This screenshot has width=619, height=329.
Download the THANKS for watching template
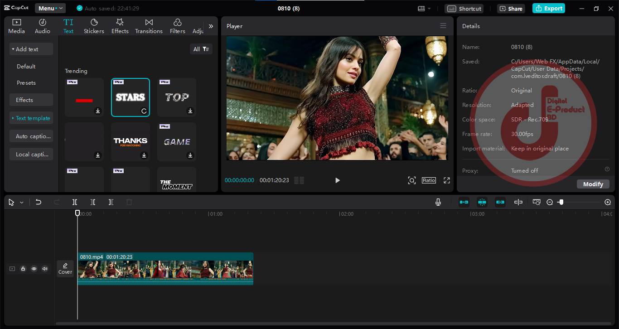[144, 155]
